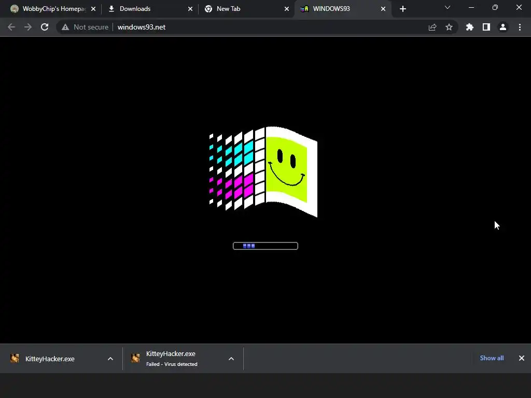Close the Downloads tab

point(190,9)
